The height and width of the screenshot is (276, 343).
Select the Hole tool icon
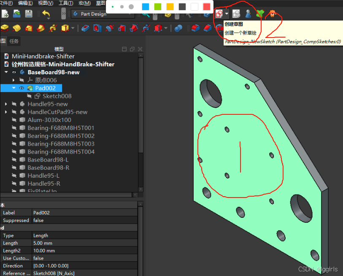(x=97, y=28)
